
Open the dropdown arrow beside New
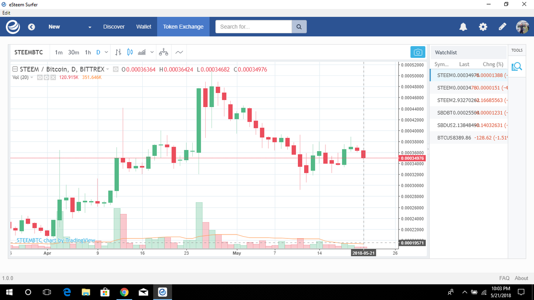pyautogui.click(x=90, y=27)
